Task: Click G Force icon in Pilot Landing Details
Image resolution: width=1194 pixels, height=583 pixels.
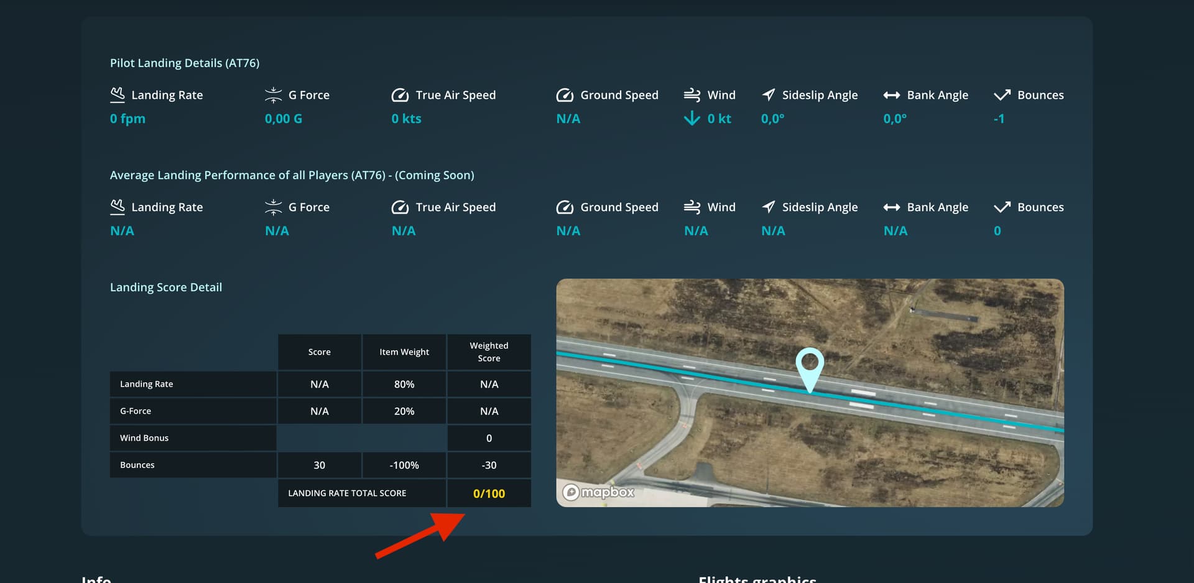Action: click(x=273, y=95)
